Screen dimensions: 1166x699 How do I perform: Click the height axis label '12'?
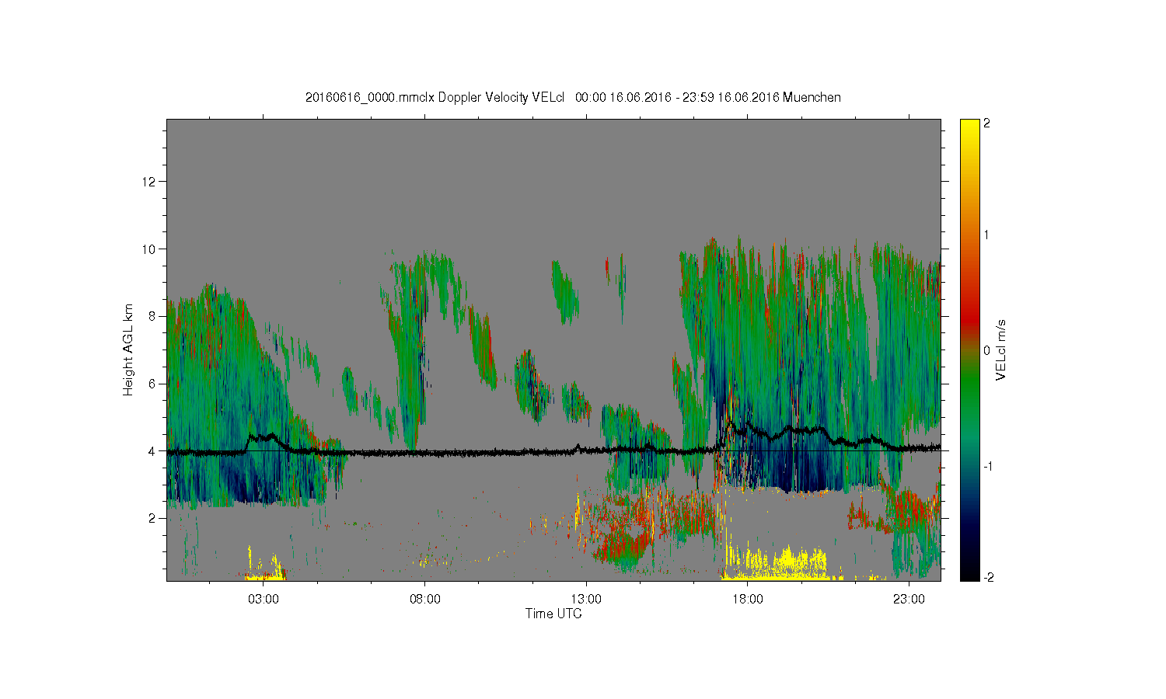point(148,182)
